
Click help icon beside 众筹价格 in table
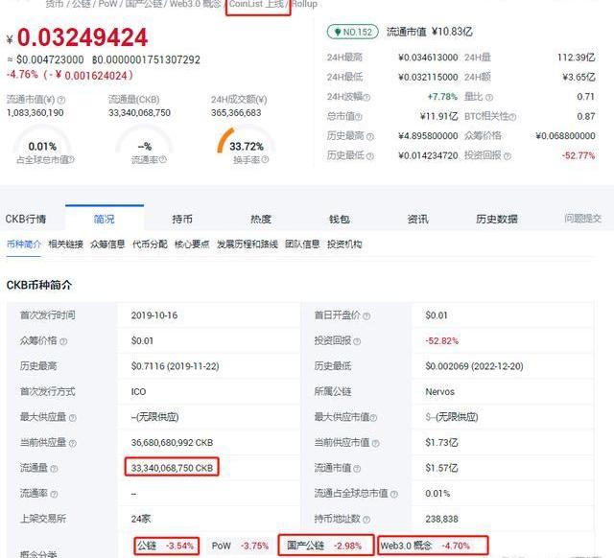point(61,341)
